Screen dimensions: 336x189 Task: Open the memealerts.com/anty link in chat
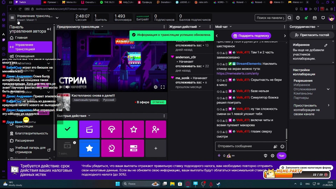[238, 73]
